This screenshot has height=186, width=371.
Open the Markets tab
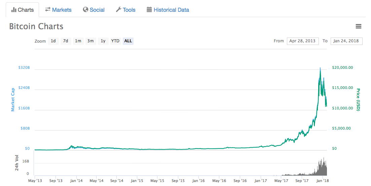(x=58, y=10)
